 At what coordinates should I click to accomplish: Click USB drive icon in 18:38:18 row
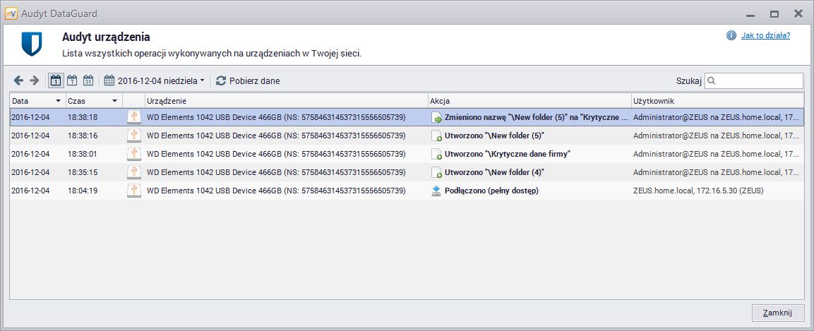(134, 117)
